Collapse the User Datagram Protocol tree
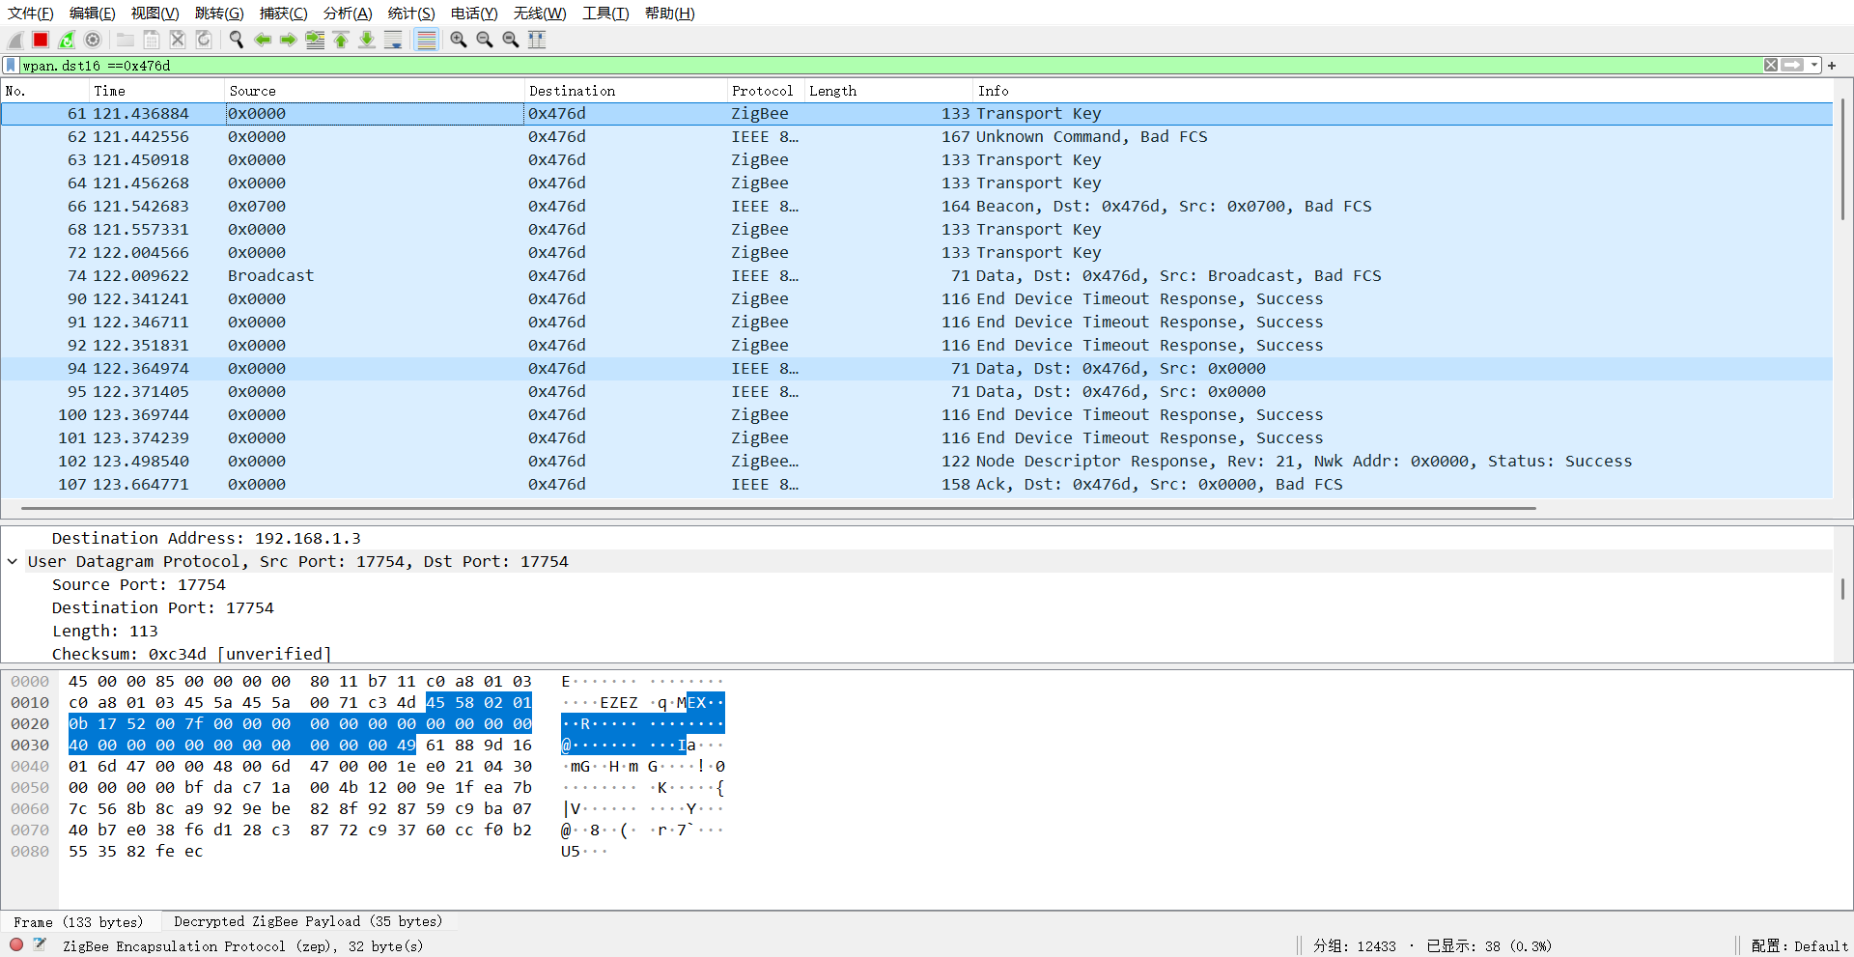Image resolution: width=1854 pixels, height=957 pixels. [x=13, y=561]
